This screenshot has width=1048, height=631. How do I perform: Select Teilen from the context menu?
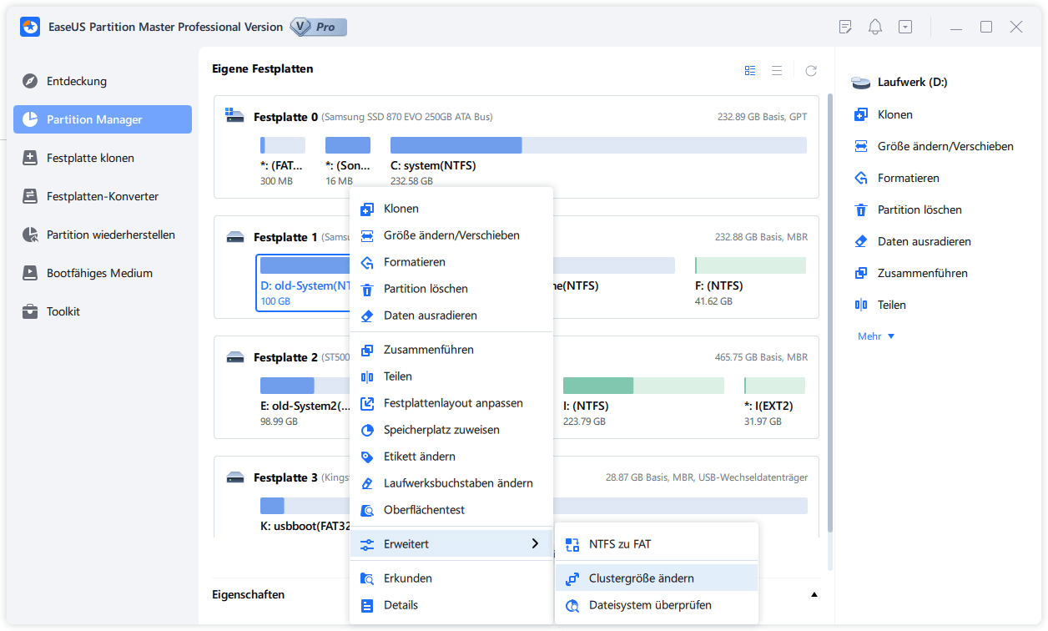[x=451, y=376]
